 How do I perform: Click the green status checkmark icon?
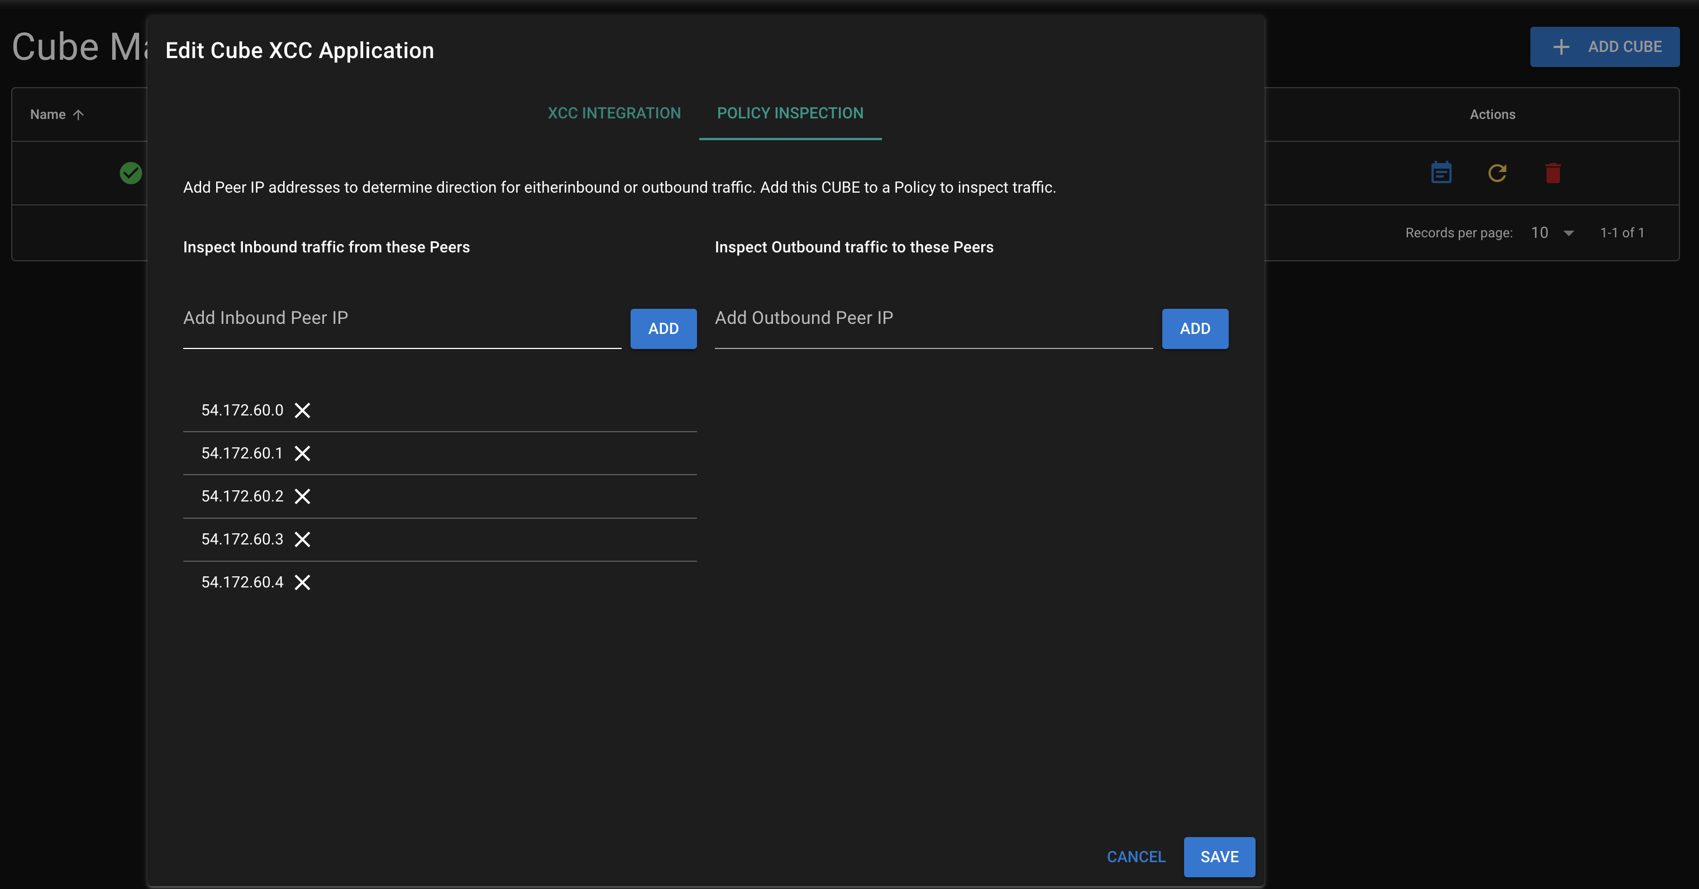[x=130, y=172]
